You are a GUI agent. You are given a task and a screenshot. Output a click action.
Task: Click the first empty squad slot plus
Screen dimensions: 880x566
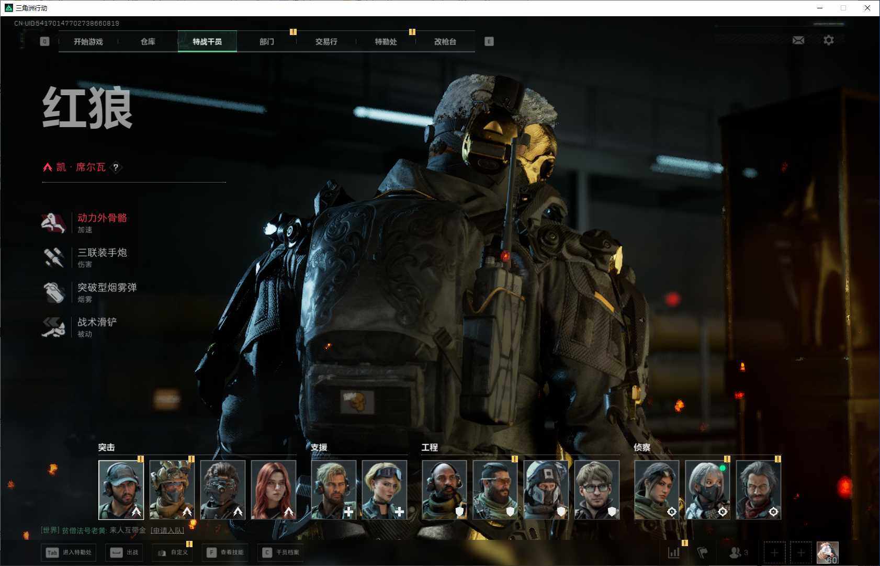(x=774, y=552)
